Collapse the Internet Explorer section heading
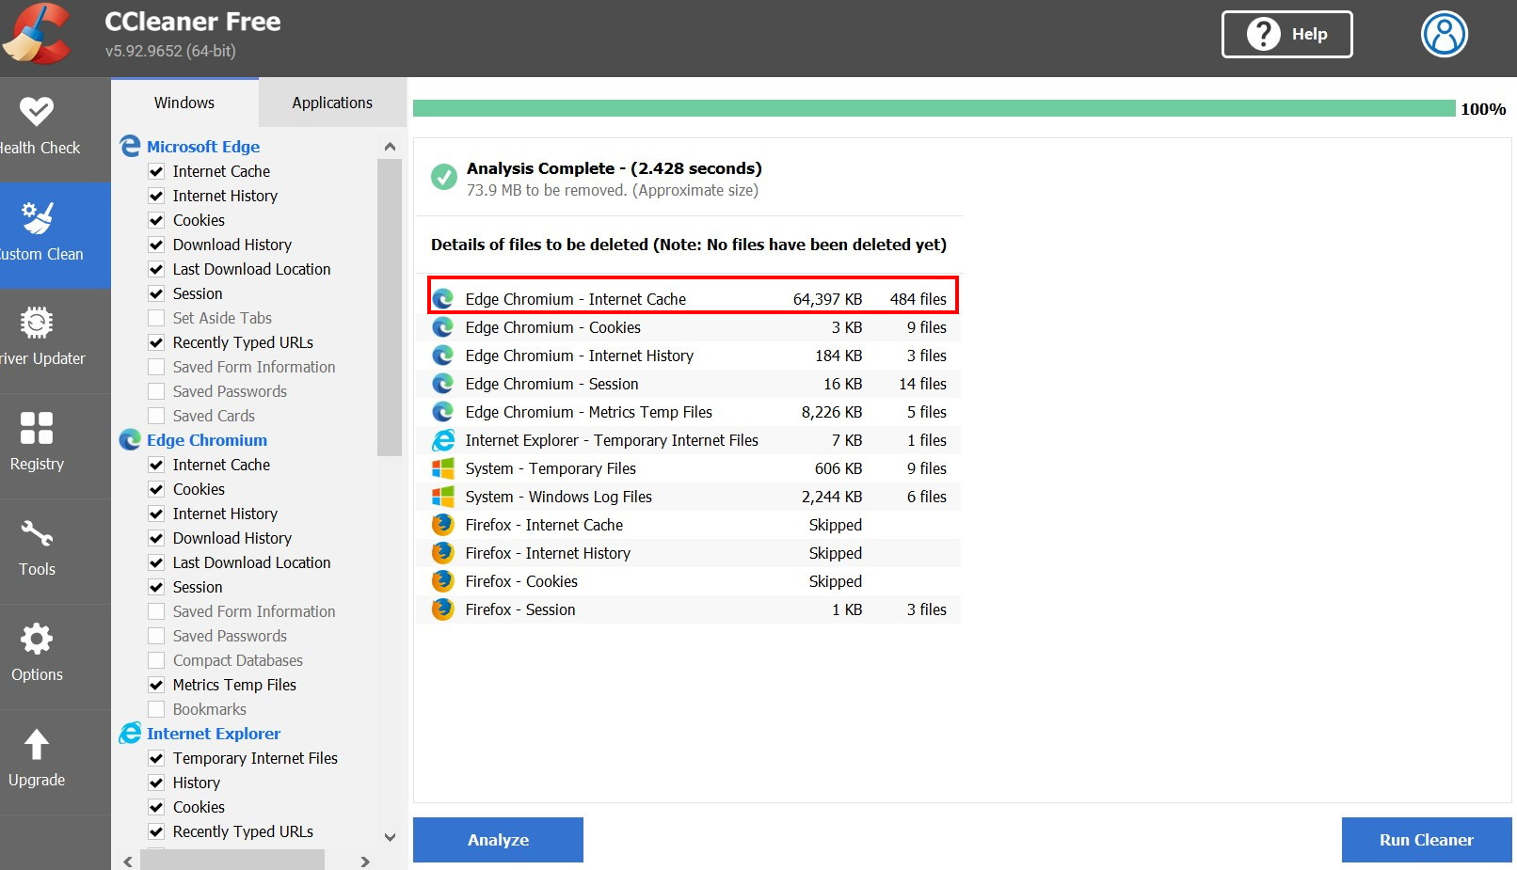This screenshot has height=870, width=1517. [214, 734]
